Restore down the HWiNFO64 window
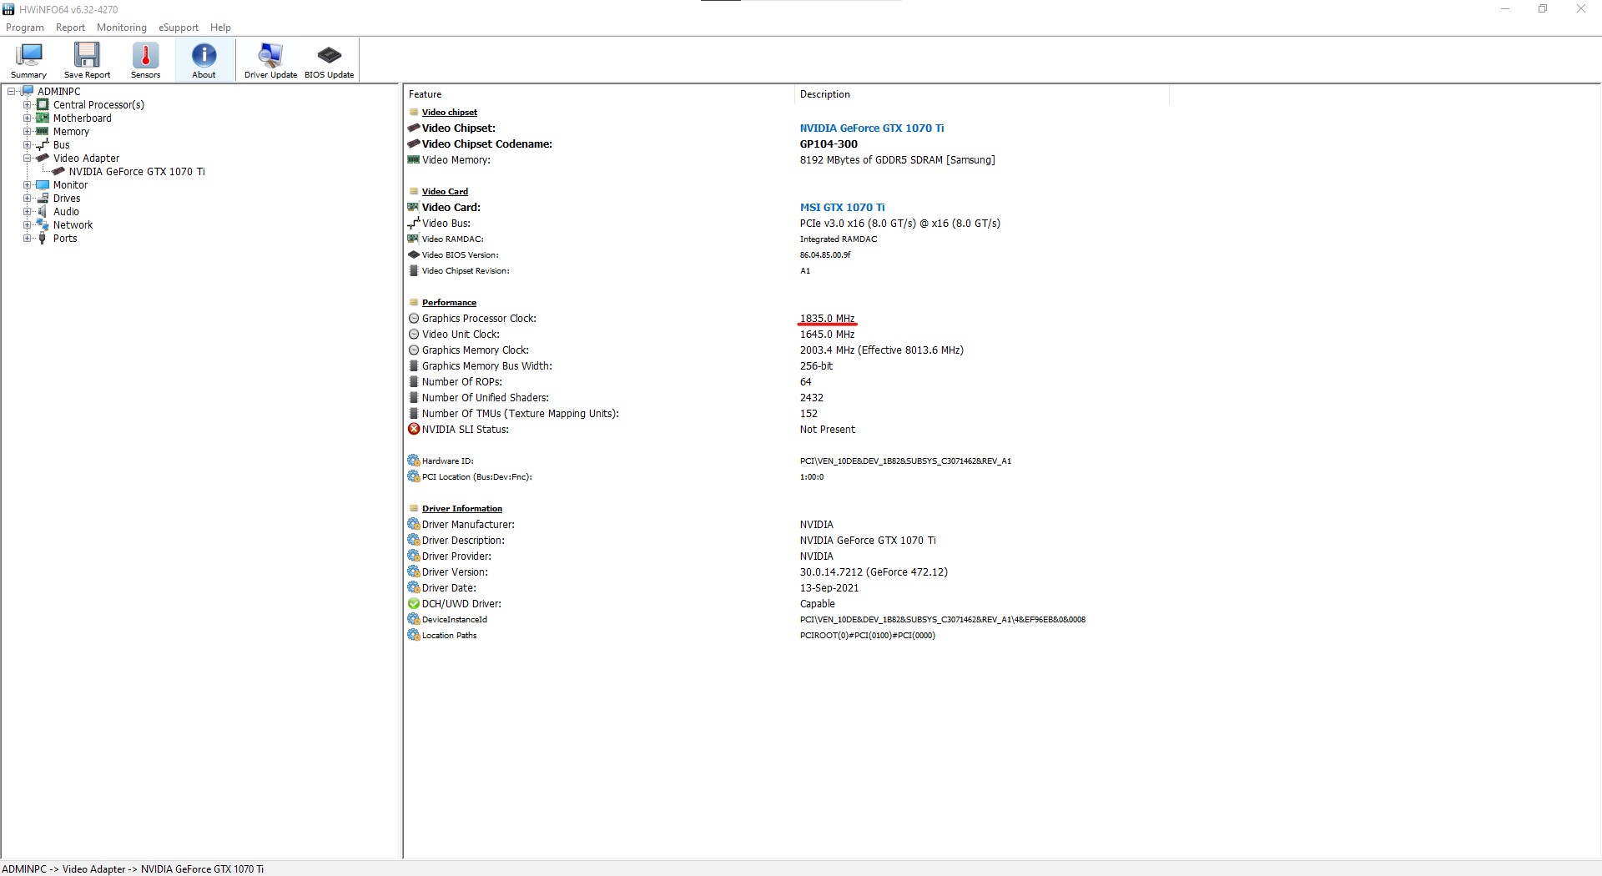The image size is (1602, 876). (x=1543, y=9)
